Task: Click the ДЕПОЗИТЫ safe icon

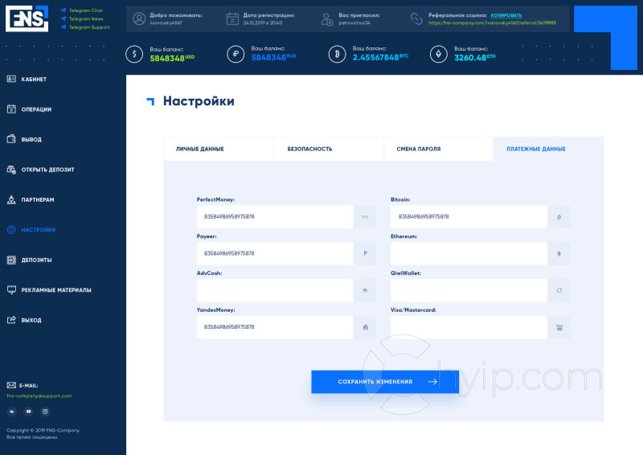Action: point(11,260)
